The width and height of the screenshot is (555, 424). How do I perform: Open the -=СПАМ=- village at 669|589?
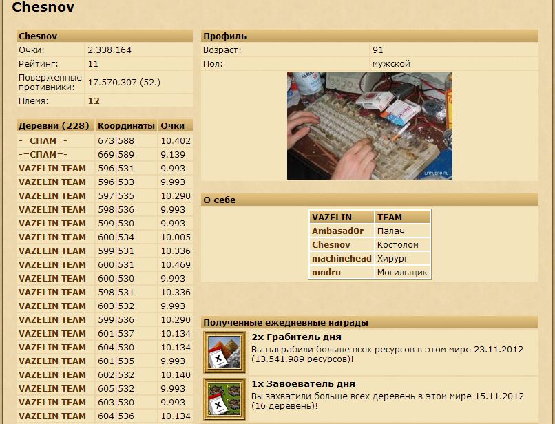[x=43, y=155]
